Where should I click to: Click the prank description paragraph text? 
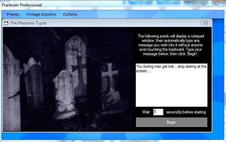coord(171,45)
